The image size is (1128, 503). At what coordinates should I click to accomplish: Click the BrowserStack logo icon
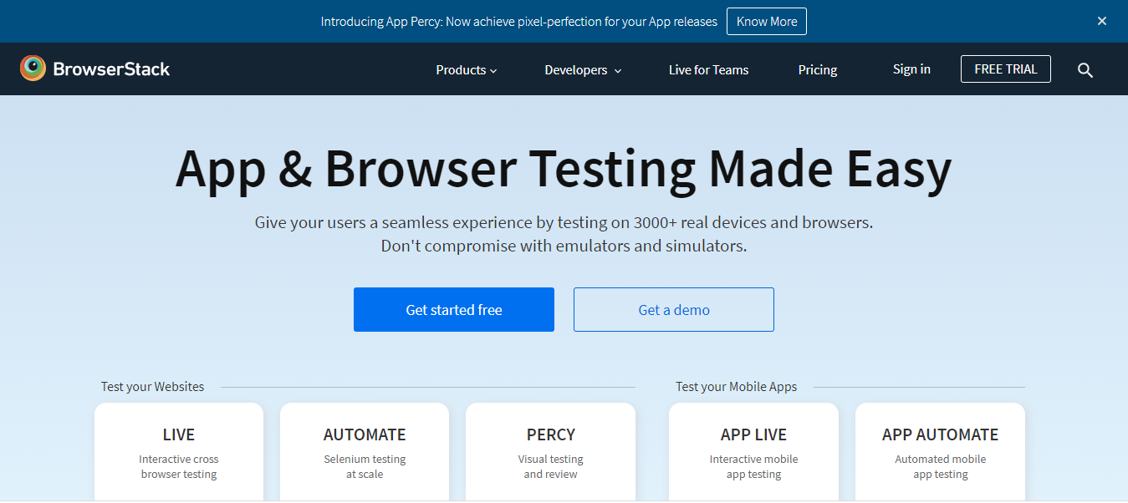coord(33,69)
